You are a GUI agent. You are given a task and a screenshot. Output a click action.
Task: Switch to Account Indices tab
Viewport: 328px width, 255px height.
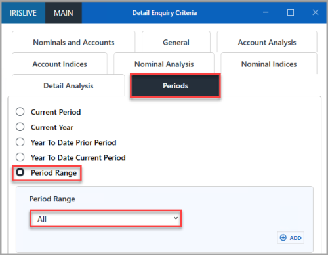click(60, 64)
